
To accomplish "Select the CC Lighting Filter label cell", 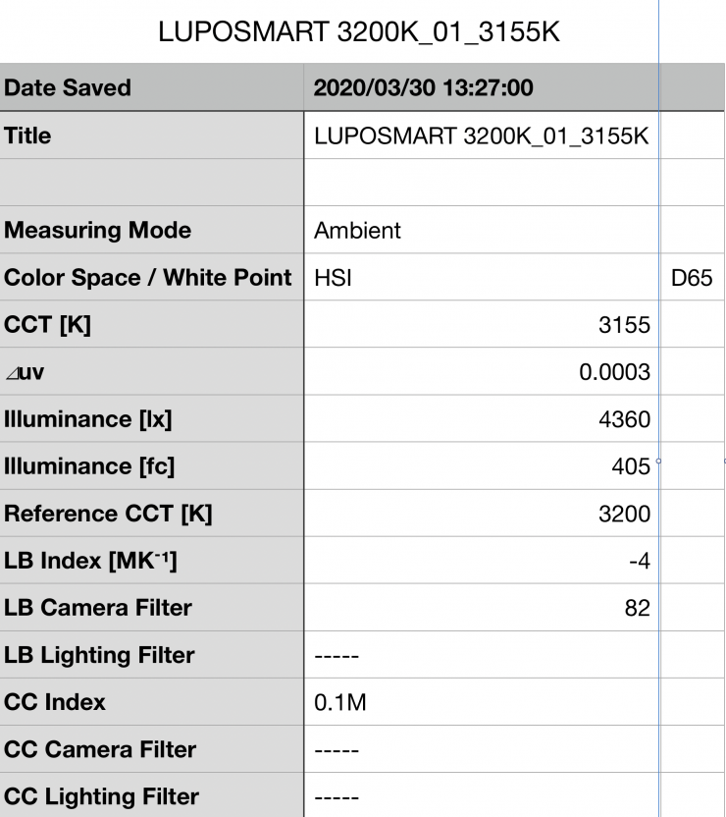I will (x=101, y=796).
